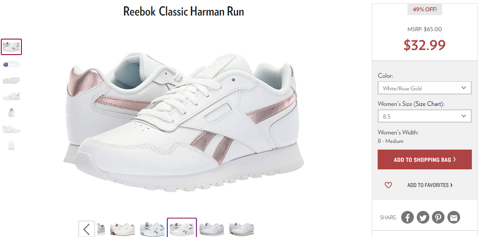The height and width of the screenshot is (237, 479).
Task: View the second left thumbnail with blue insole
Action: [x=11, y=64]
